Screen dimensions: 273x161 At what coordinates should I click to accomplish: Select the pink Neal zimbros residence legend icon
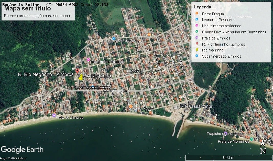pos(197,25)
